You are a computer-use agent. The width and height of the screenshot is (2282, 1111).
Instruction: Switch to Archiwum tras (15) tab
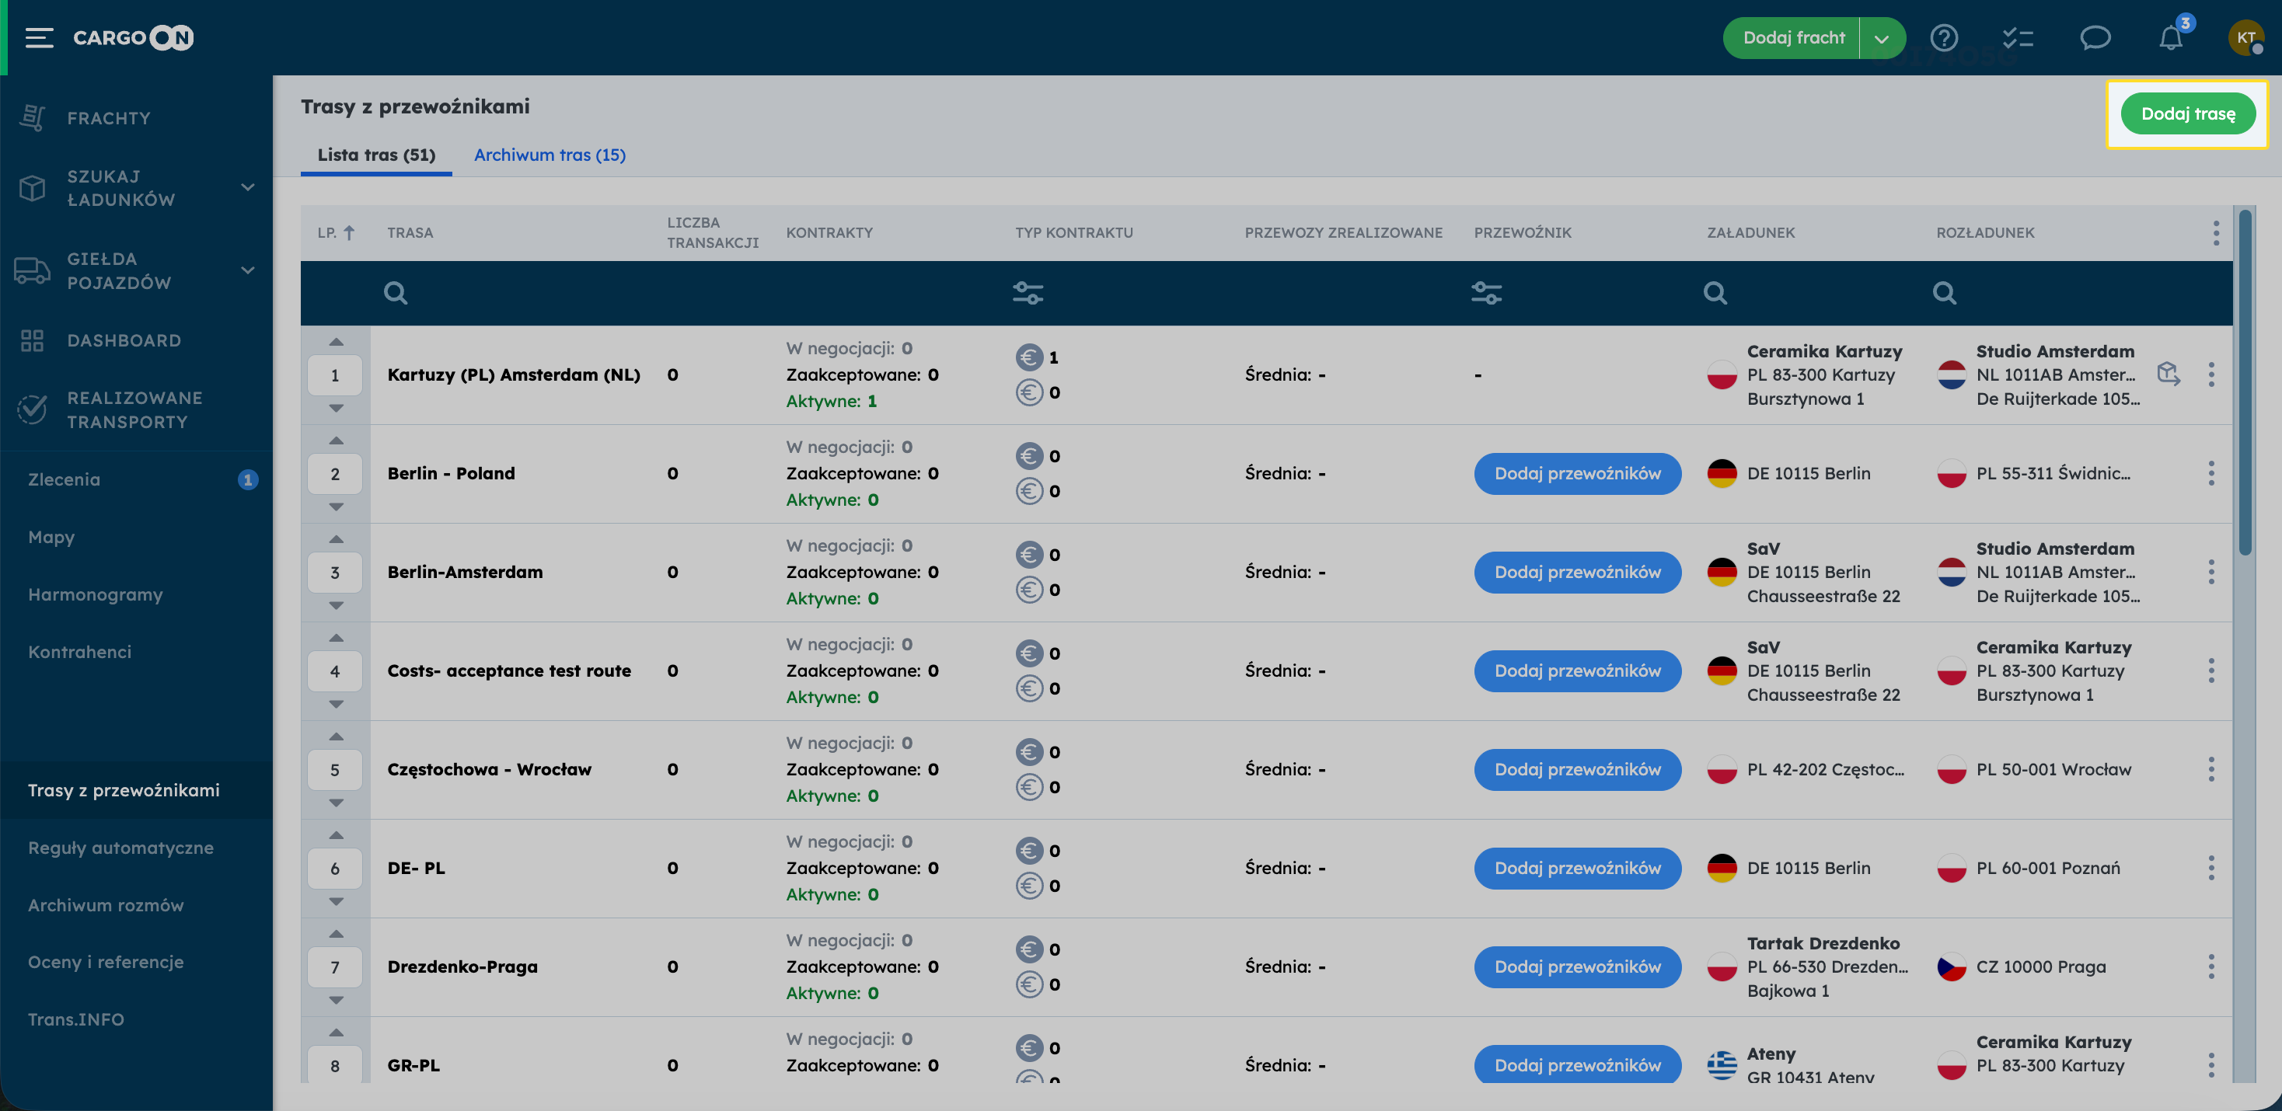[550, 155]
